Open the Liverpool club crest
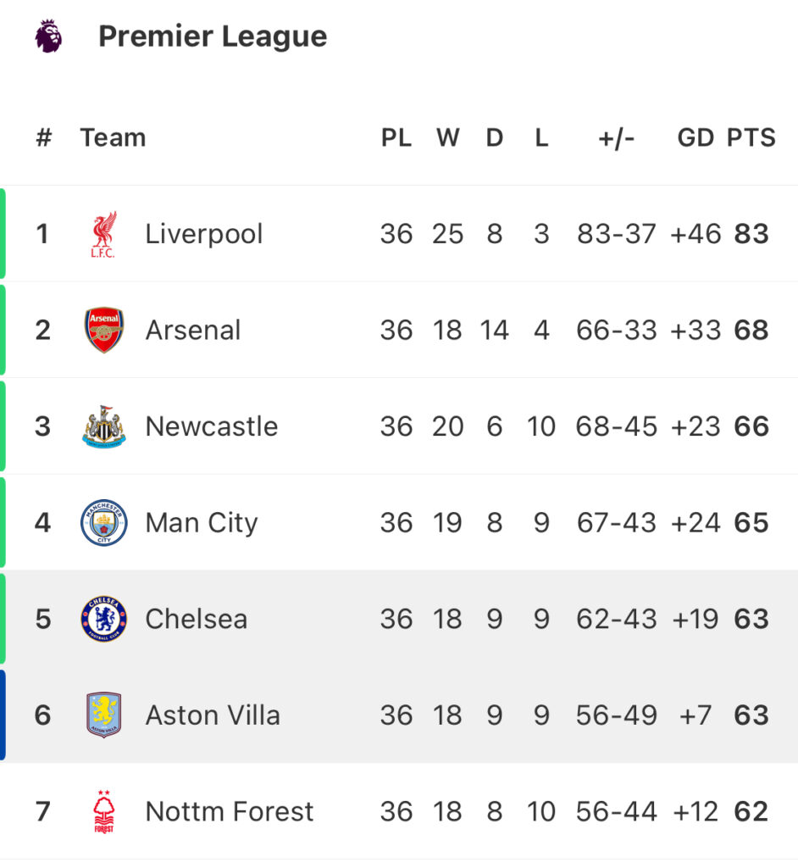 [x=104, y=234]
